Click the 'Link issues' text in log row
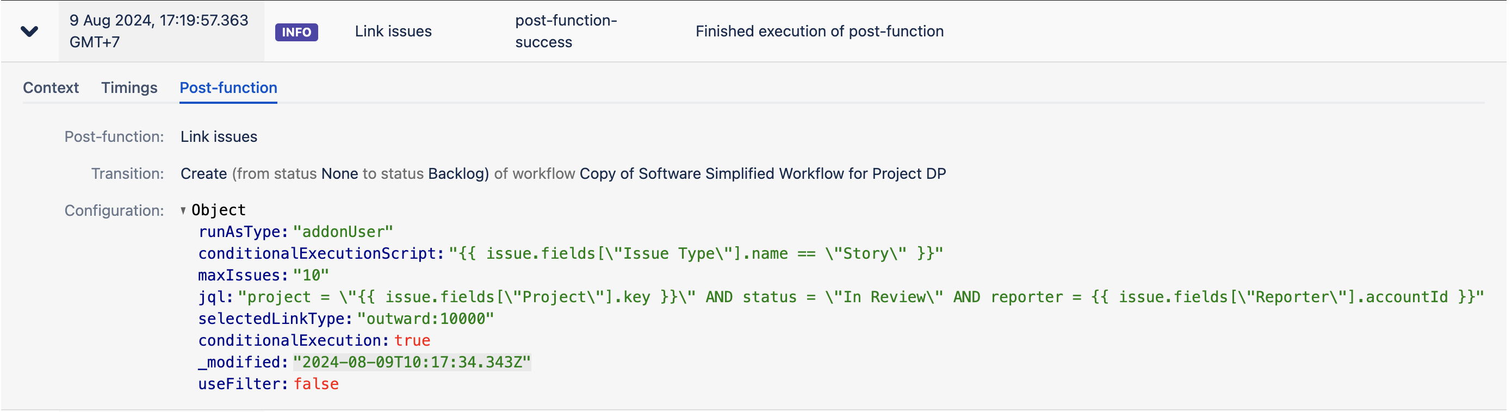This screenshot has height=412, width=1512. click(x=393, y=31)
